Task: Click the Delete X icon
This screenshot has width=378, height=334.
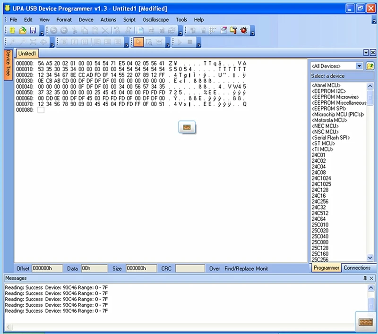Action: (x=105, y=30)
